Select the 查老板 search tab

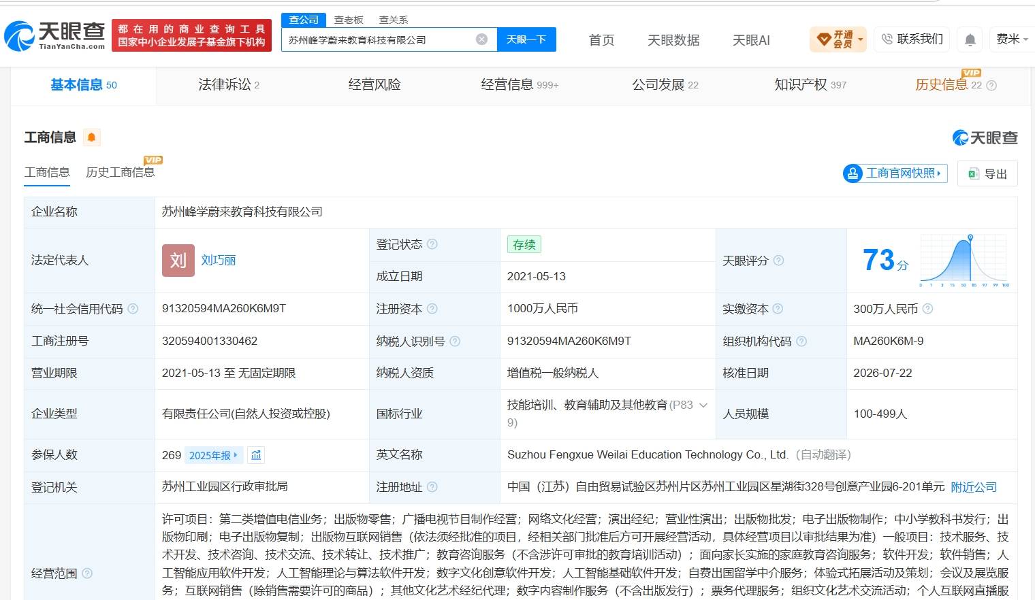349,20
